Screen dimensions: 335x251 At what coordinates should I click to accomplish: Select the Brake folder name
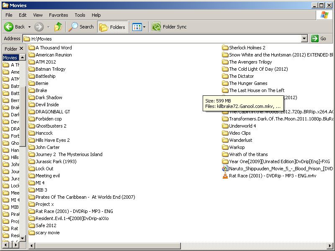pyautogui.click(x=41, y=90)
